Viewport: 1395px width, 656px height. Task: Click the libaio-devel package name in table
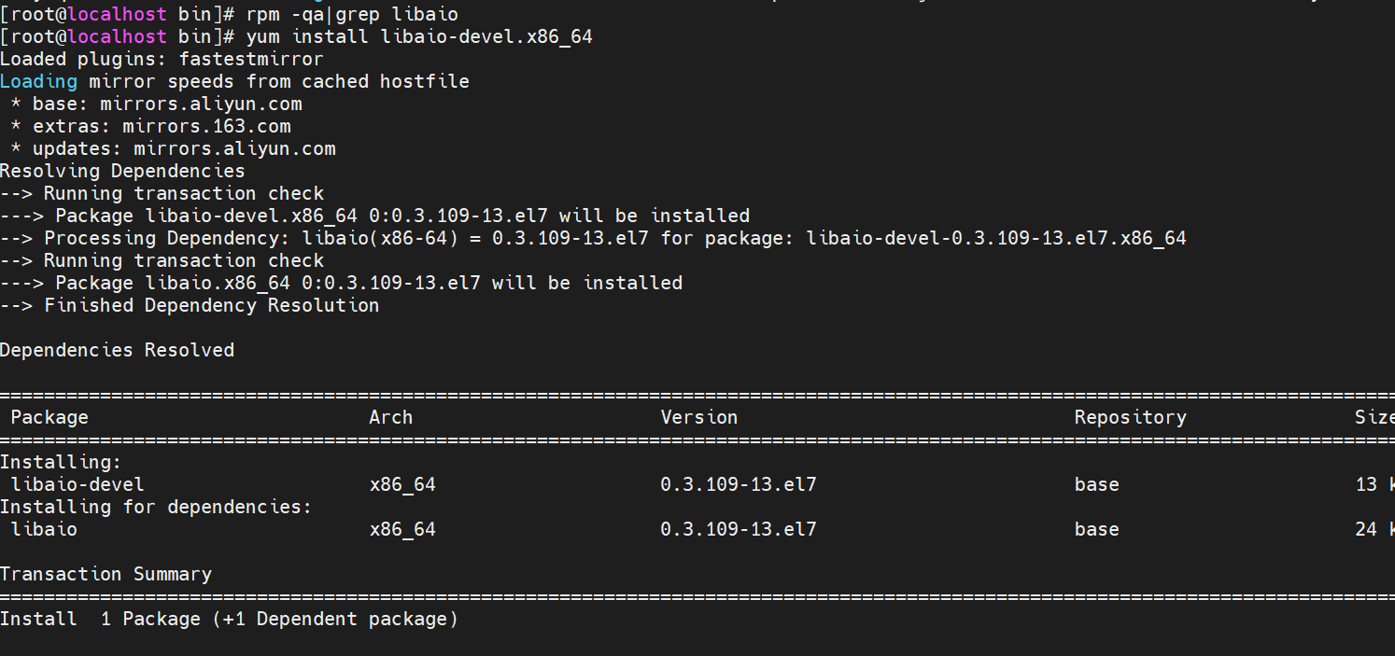pos(77,484)
